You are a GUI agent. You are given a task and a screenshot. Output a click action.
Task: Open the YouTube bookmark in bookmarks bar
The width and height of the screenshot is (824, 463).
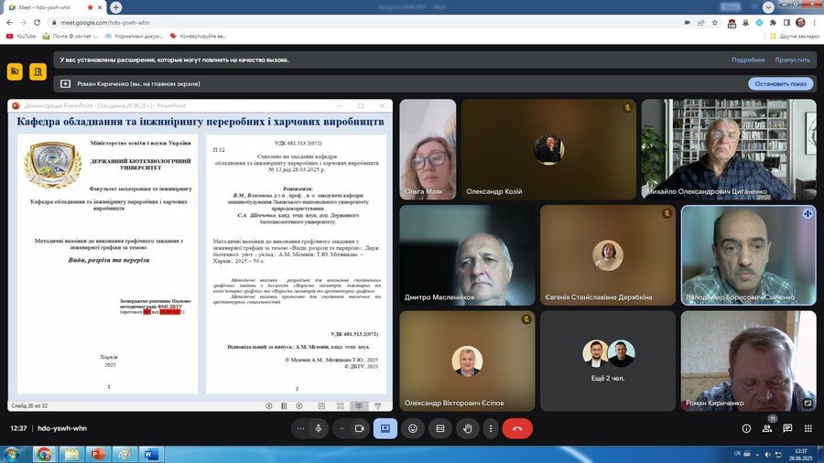pyautogui.click(x=21, y=36)
